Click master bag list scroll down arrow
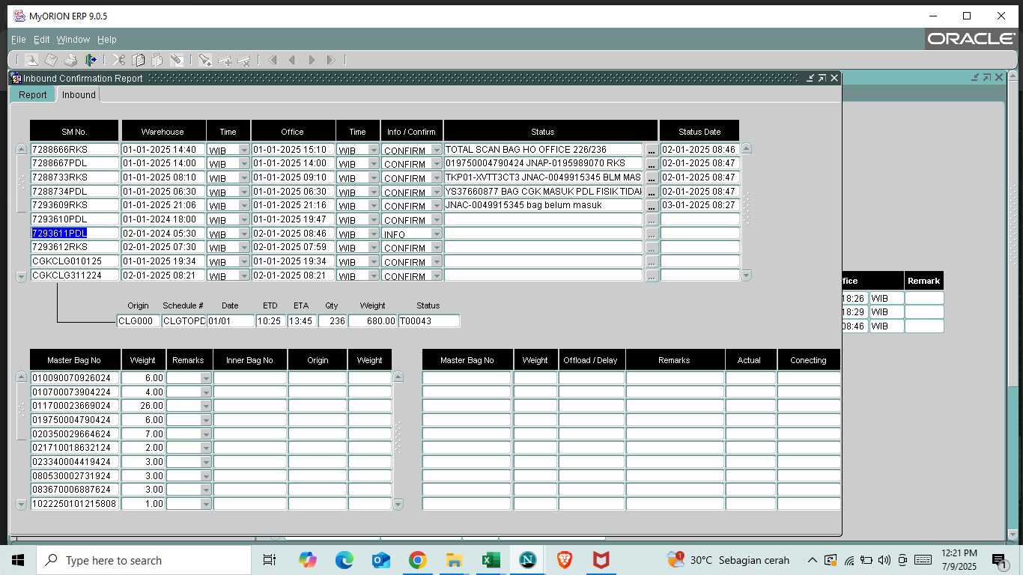Viewport: 1023px width, 575px height. coord(21,505)
